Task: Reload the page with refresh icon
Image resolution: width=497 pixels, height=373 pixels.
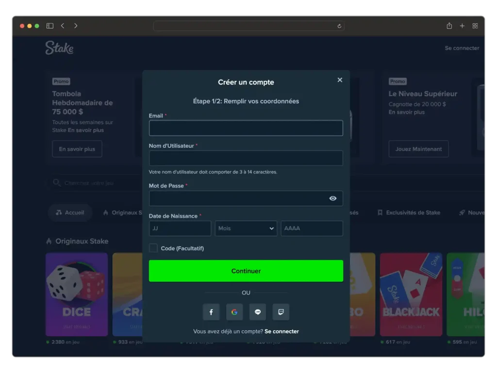Action: pyautogui.click(x=339, y=26)
